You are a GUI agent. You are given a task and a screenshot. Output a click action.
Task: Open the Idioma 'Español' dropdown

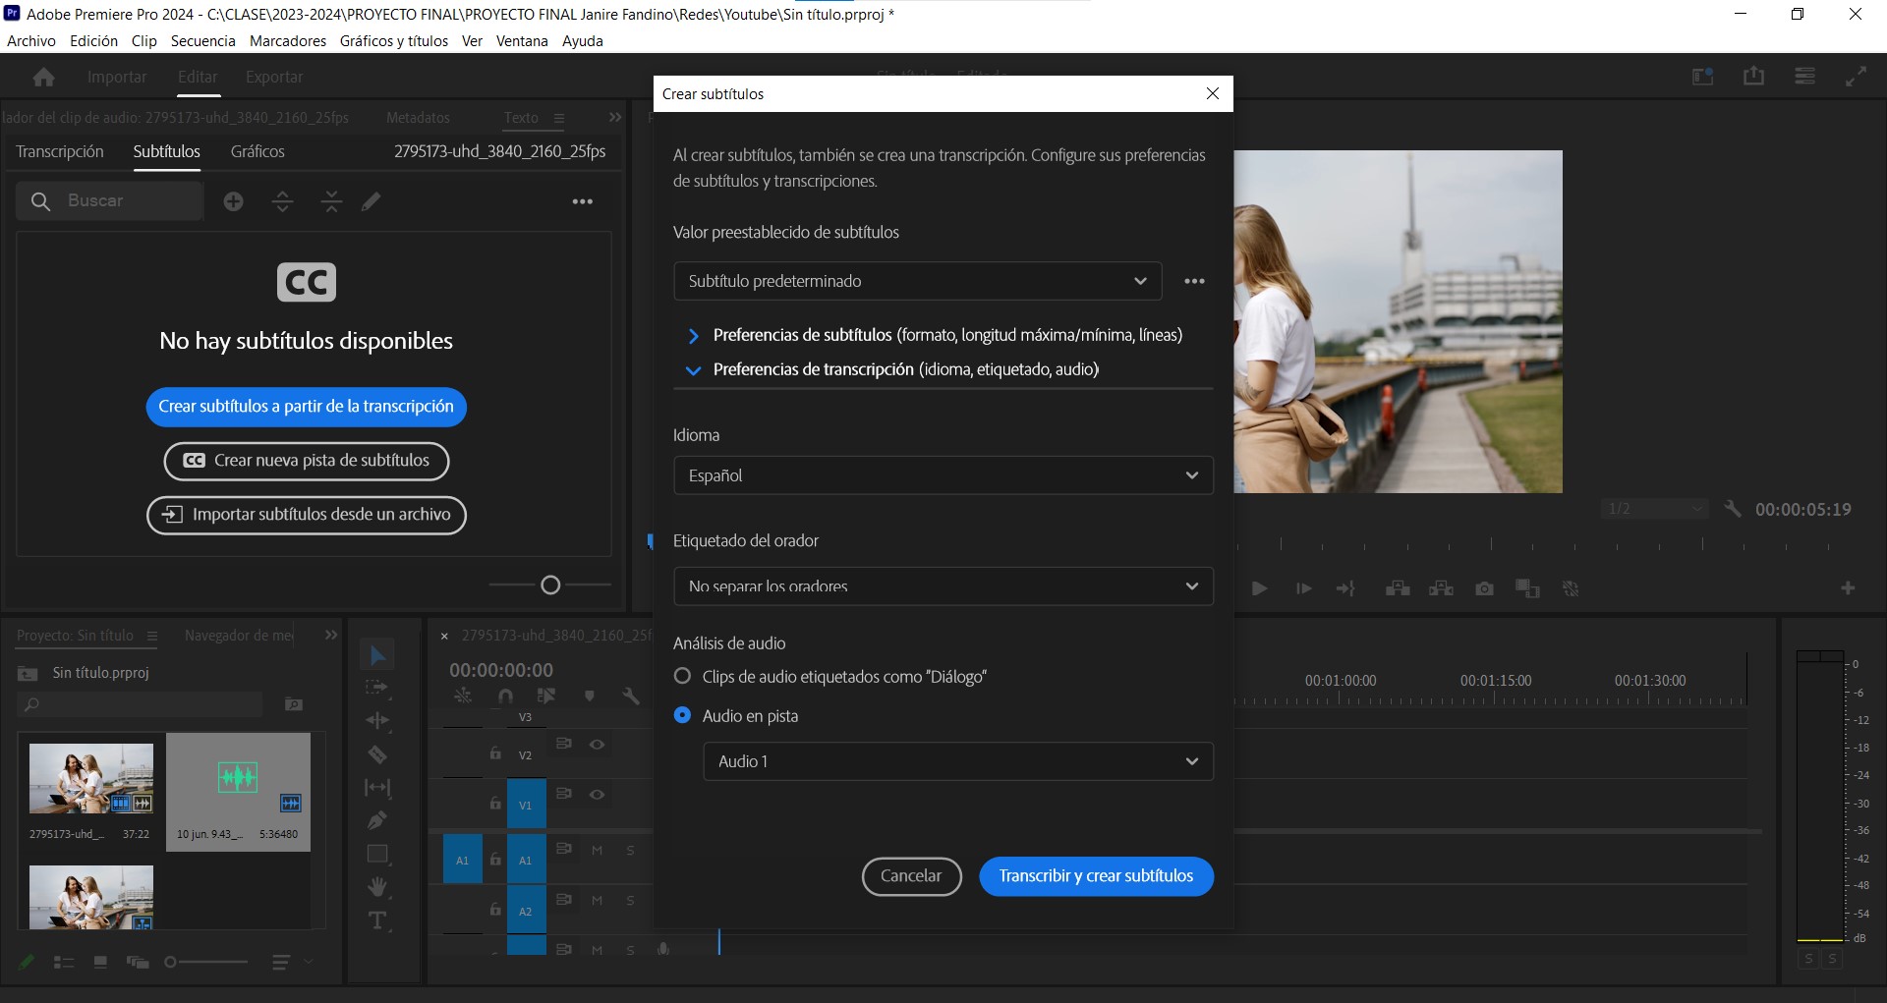click(x=943, y=475)
